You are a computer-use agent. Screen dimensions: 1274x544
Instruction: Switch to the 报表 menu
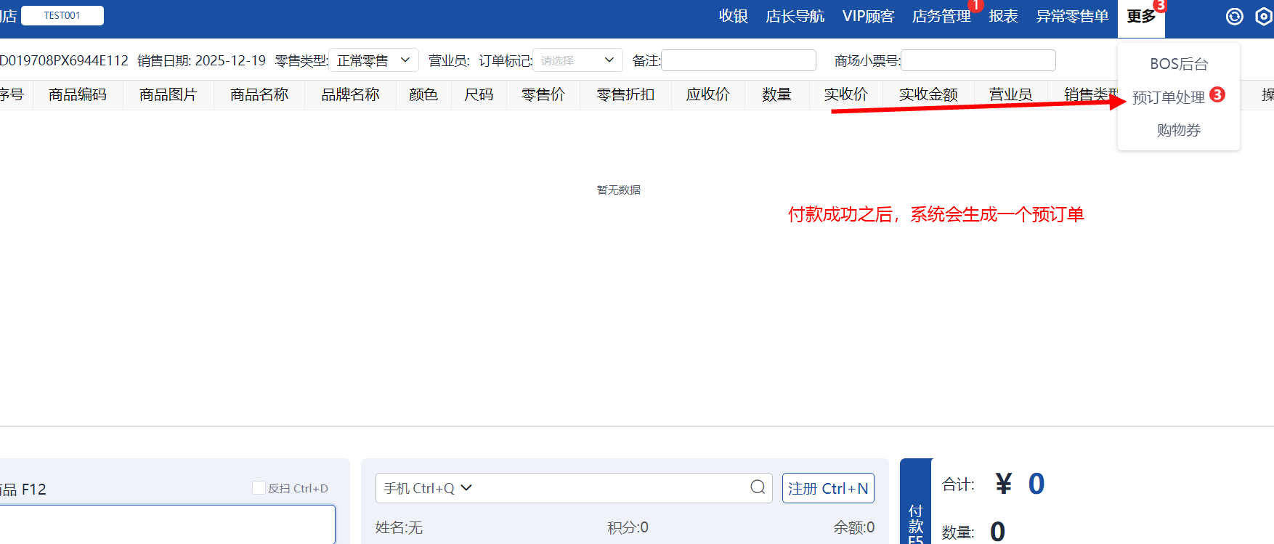(x=1003, y=16)
